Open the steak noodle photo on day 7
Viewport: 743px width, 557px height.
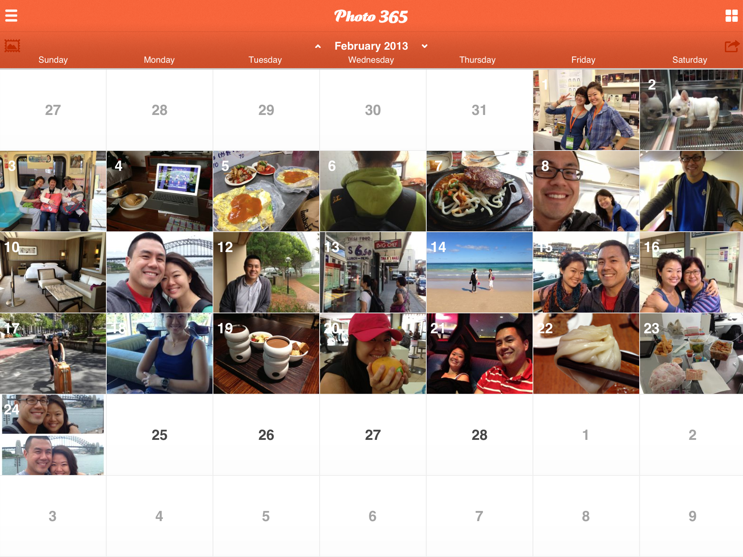[x=479, y=191]
